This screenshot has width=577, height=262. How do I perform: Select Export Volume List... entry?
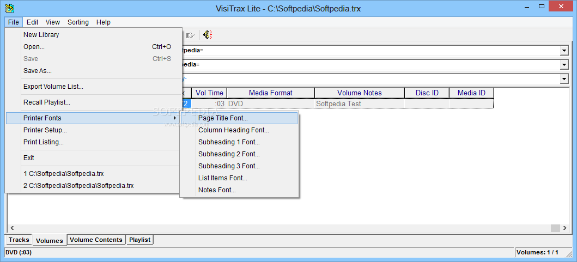[94, 87]
